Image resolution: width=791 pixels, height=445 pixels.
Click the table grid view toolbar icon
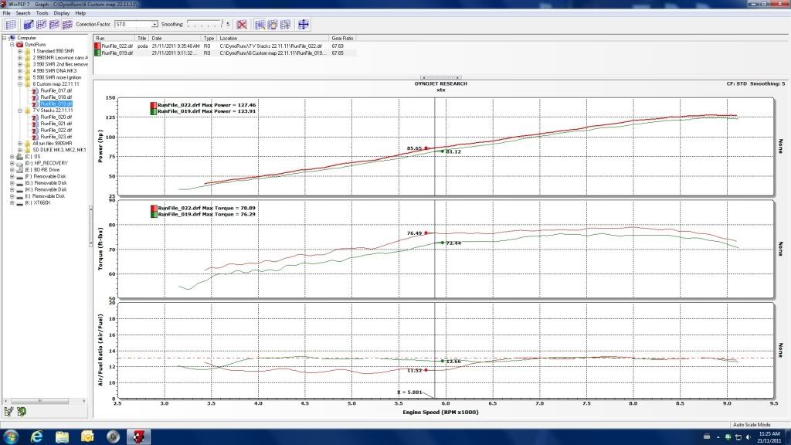(x=9, y=25)
